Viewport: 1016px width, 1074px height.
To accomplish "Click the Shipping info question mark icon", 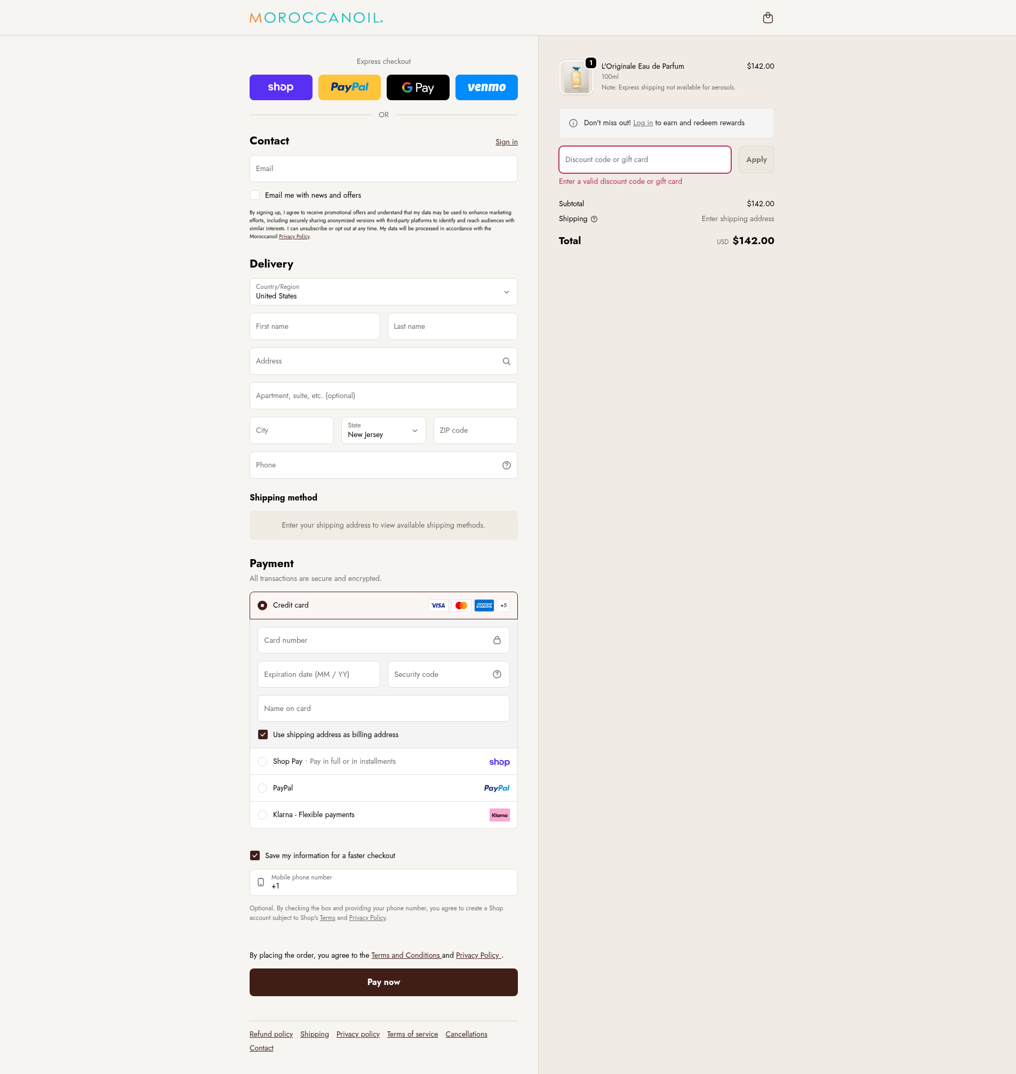I will (x=594, y=219).
